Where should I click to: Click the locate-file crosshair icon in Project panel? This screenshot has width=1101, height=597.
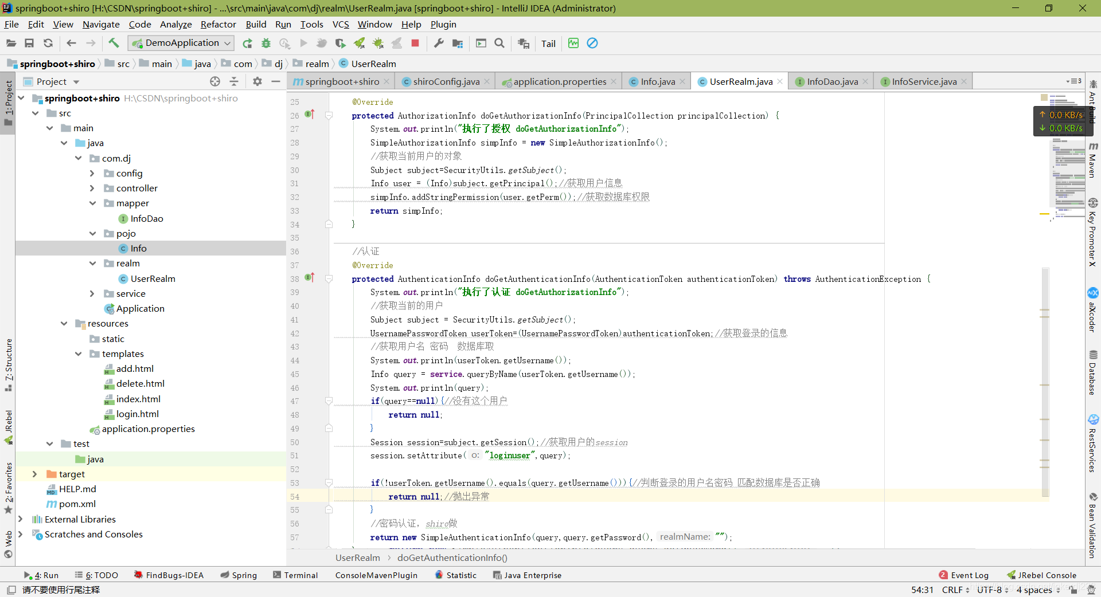tap(215, 81)
